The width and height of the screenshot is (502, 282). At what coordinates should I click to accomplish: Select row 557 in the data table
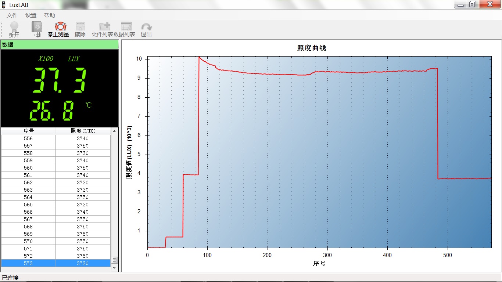tap(56, 146)
